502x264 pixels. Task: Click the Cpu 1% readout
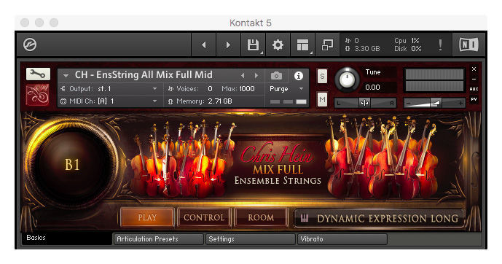coord(407,41)
